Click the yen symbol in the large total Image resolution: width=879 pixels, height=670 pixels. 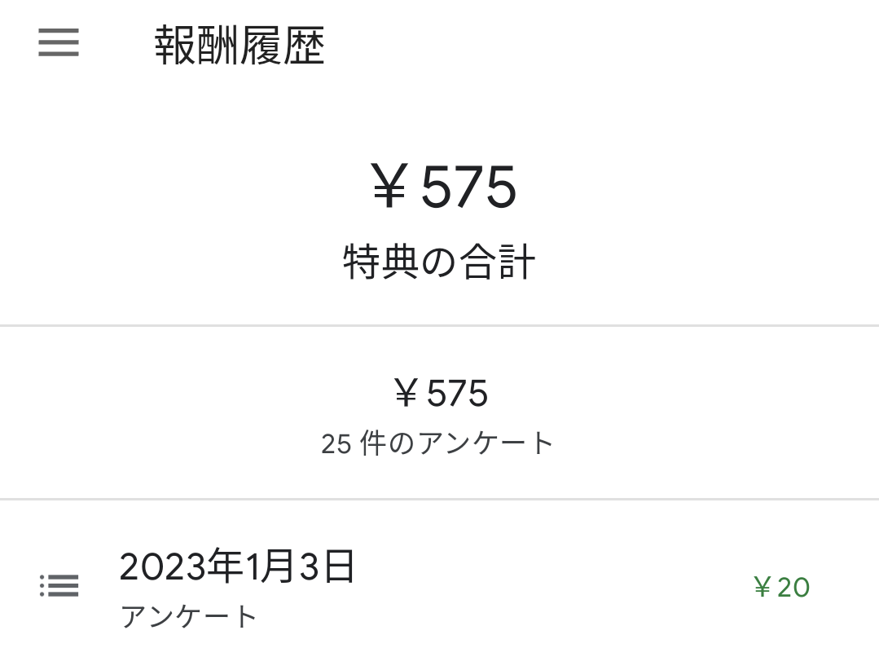click(x=389, y=188)
